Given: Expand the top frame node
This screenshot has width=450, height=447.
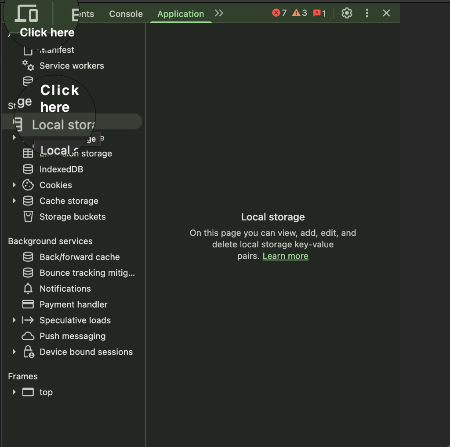Looking at the screenshot, I should coord(14,392).
